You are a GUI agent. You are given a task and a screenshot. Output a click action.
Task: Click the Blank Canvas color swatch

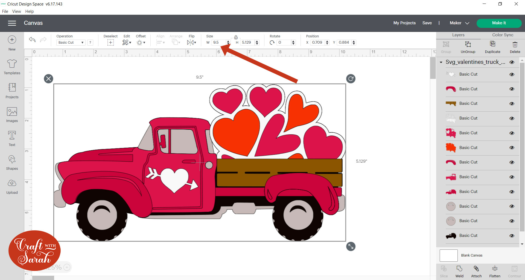[448, 255]
